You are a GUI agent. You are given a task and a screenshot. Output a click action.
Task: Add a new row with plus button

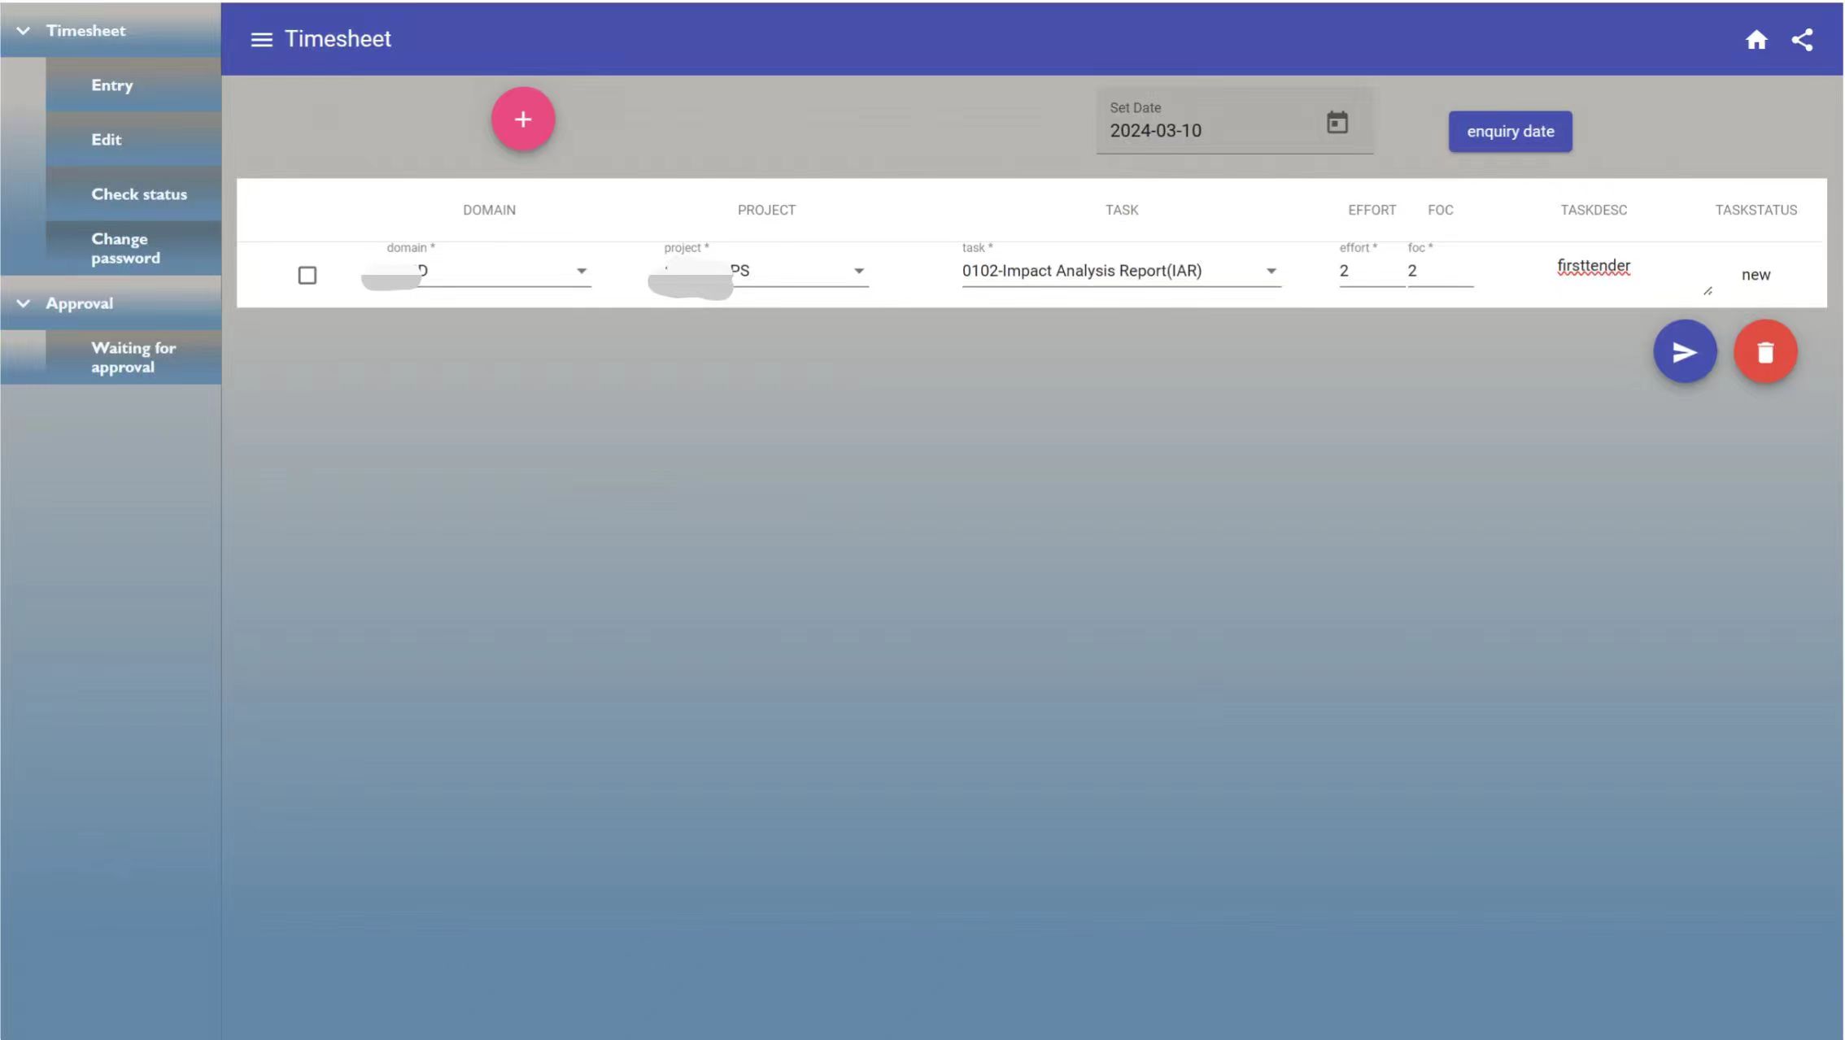click(523, 120)
